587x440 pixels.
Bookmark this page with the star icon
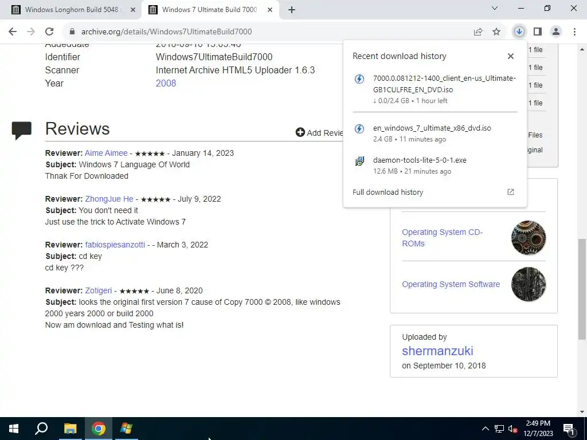(x=496, y=32)
